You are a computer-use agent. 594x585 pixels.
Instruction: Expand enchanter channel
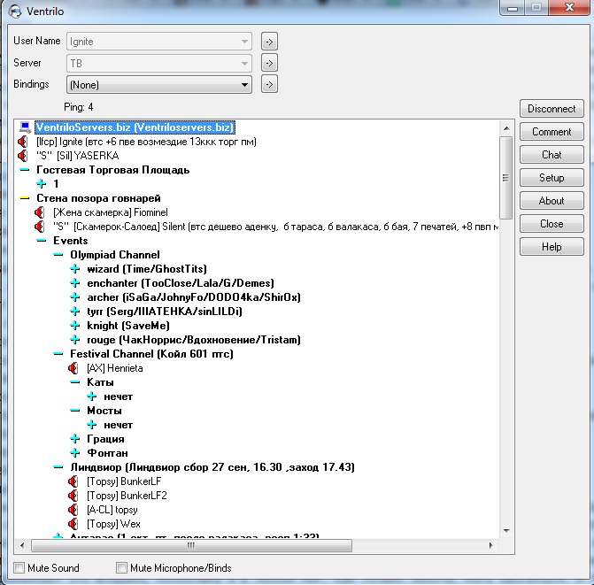75,283
